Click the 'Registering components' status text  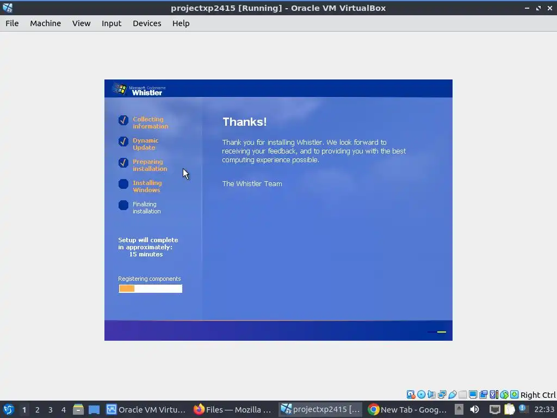tap(149, 279)
